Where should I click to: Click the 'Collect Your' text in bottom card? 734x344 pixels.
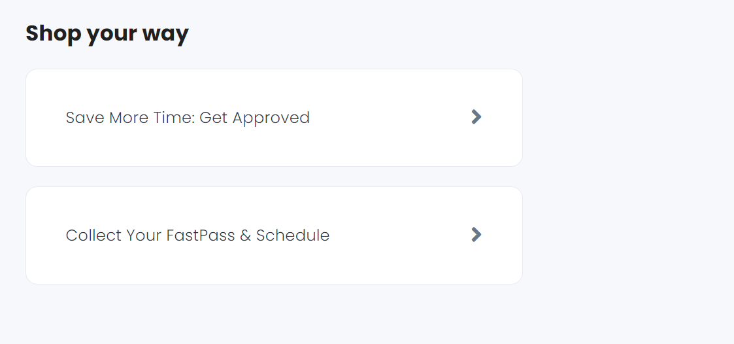click(112, 235)
